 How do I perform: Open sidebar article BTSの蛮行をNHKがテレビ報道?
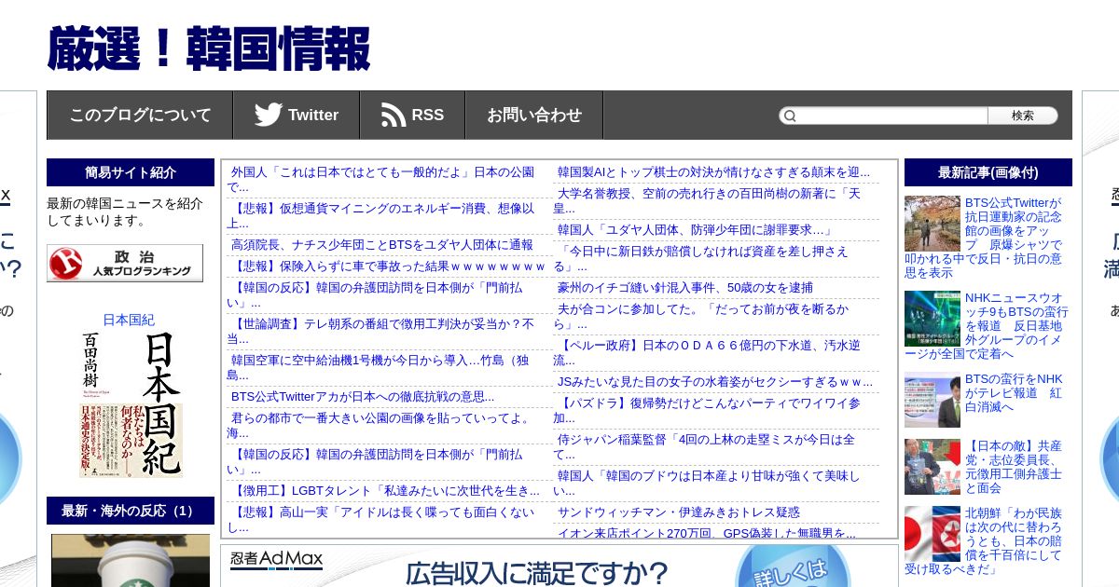coord(1014,393)
